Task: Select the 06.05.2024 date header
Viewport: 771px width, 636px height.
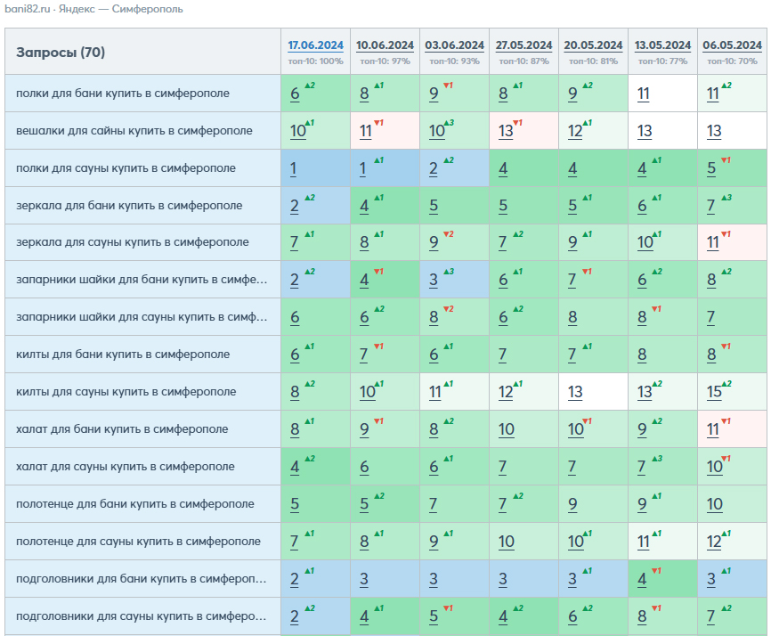Action: coord(732,45)
